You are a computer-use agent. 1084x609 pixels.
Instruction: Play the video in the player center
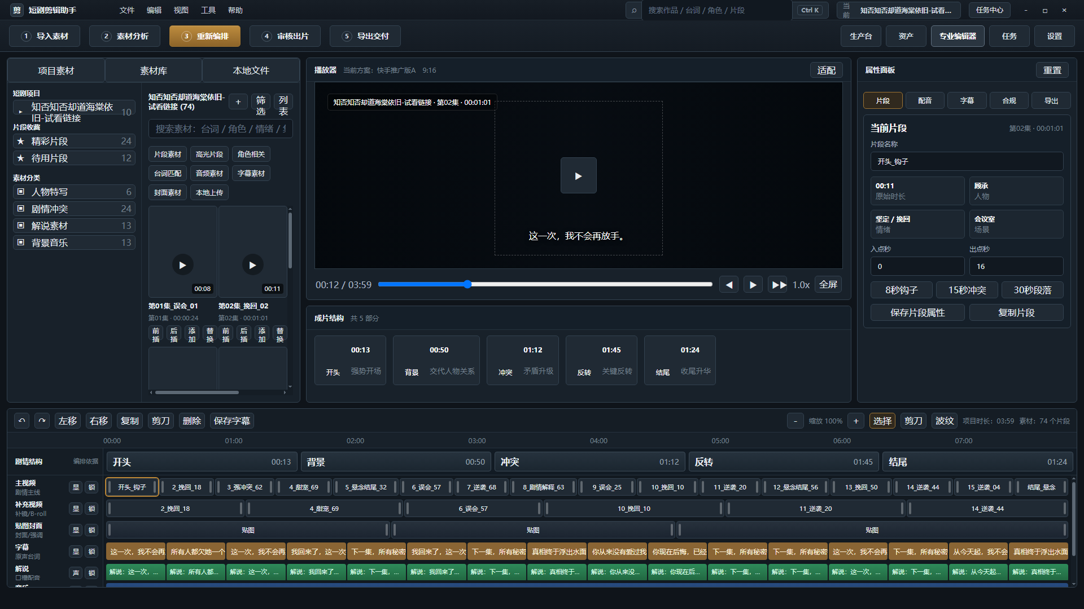pyautogui.click(x=578, y=175)
